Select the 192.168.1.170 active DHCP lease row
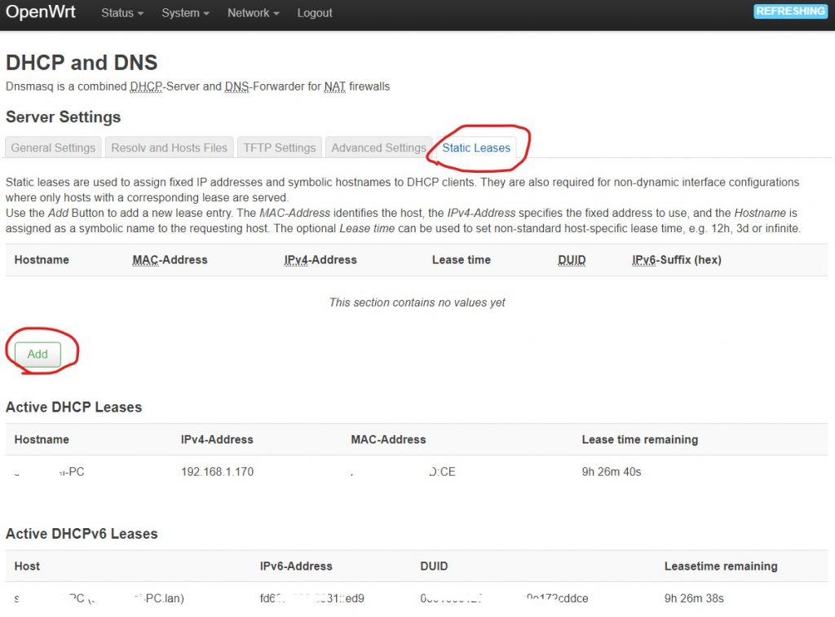 pos(217,471)
